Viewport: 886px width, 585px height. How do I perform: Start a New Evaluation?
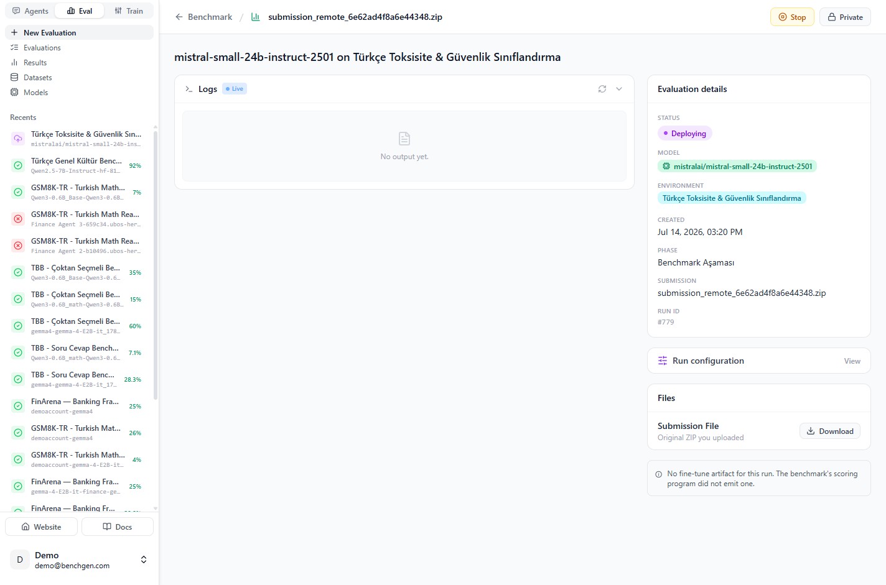tap(79, 32)
